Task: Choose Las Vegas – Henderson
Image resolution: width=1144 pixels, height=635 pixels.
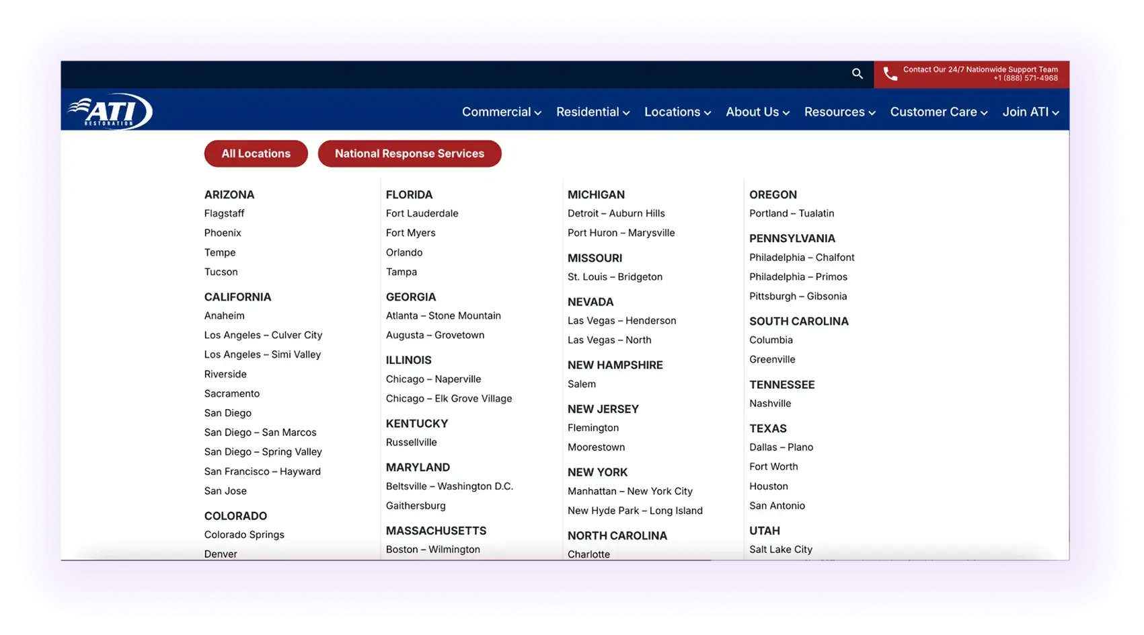Action: pyautogui.click(x=621, y=321)
